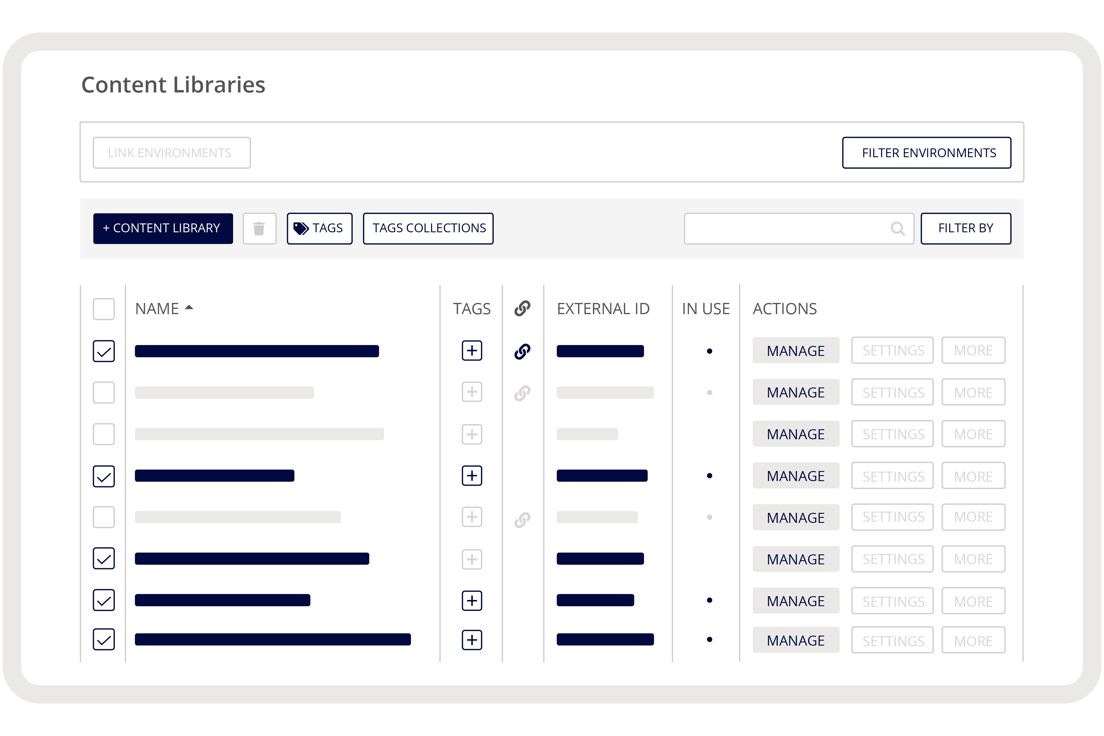The height and width of the screenshot is (736, 1104).
Task: Click the TAGS button with tag icon
Action: click(x=319, y=228)
